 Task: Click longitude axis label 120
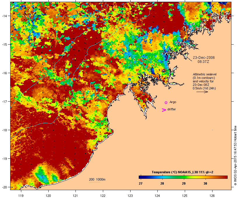pos(48,196)
